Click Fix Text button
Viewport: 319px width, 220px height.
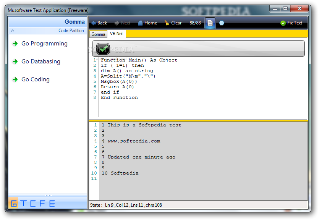pos(291,23)
